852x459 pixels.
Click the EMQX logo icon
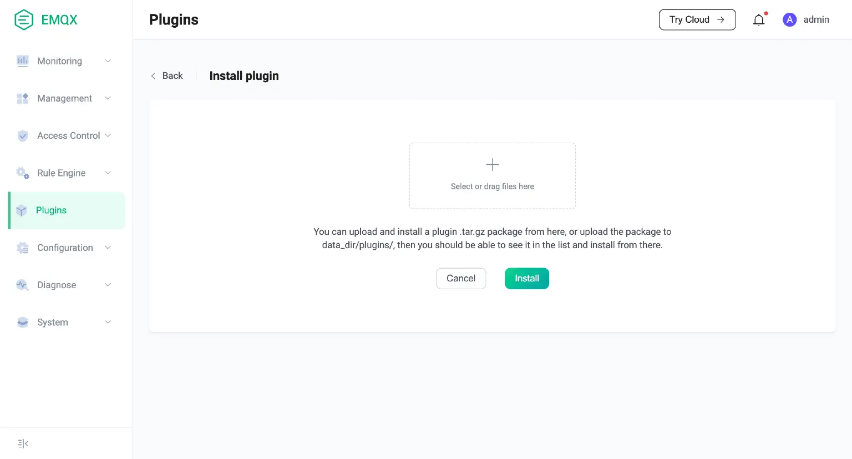pyautogui.click(x=24, y=20)
